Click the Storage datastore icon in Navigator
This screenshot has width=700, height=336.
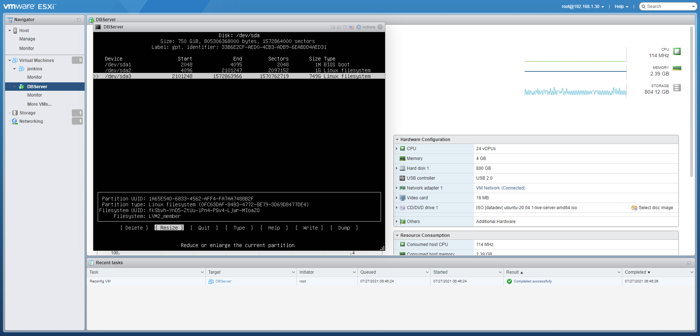pyautogui.click(x=15, y=113)
